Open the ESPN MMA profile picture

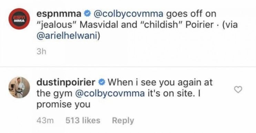[x=19, y=19]
